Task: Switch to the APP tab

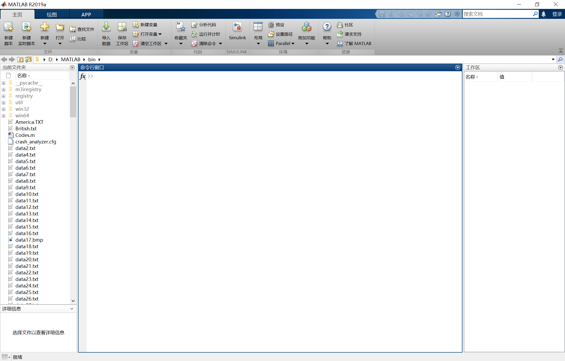Action: click(86, 15)
